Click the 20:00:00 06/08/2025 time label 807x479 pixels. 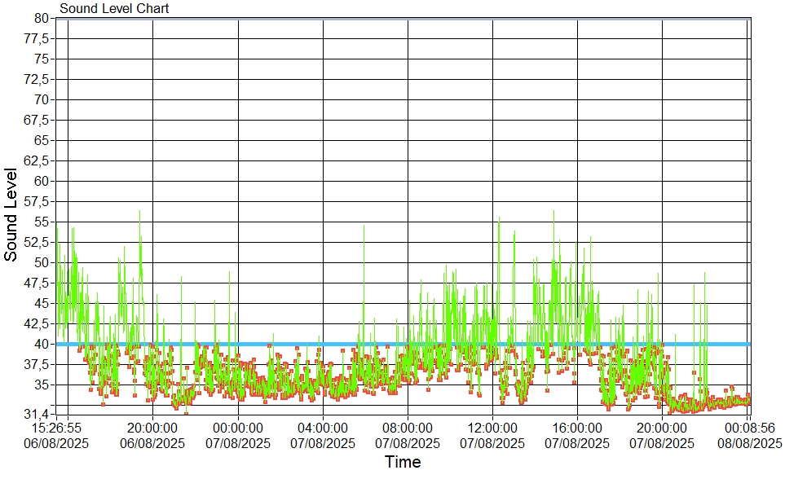152,427
